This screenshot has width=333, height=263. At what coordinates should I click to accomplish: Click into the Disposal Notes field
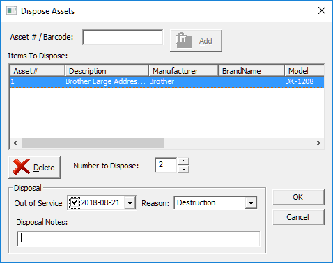point(139,239)
